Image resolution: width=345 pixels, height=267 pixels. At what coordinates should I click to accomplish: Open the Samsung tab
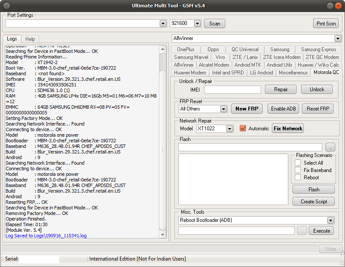280,49
